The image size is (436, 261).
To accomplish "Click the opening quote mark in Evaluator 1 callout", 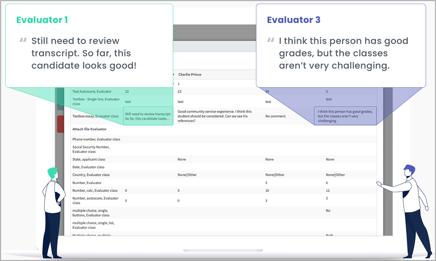I will tap(23, 41).
